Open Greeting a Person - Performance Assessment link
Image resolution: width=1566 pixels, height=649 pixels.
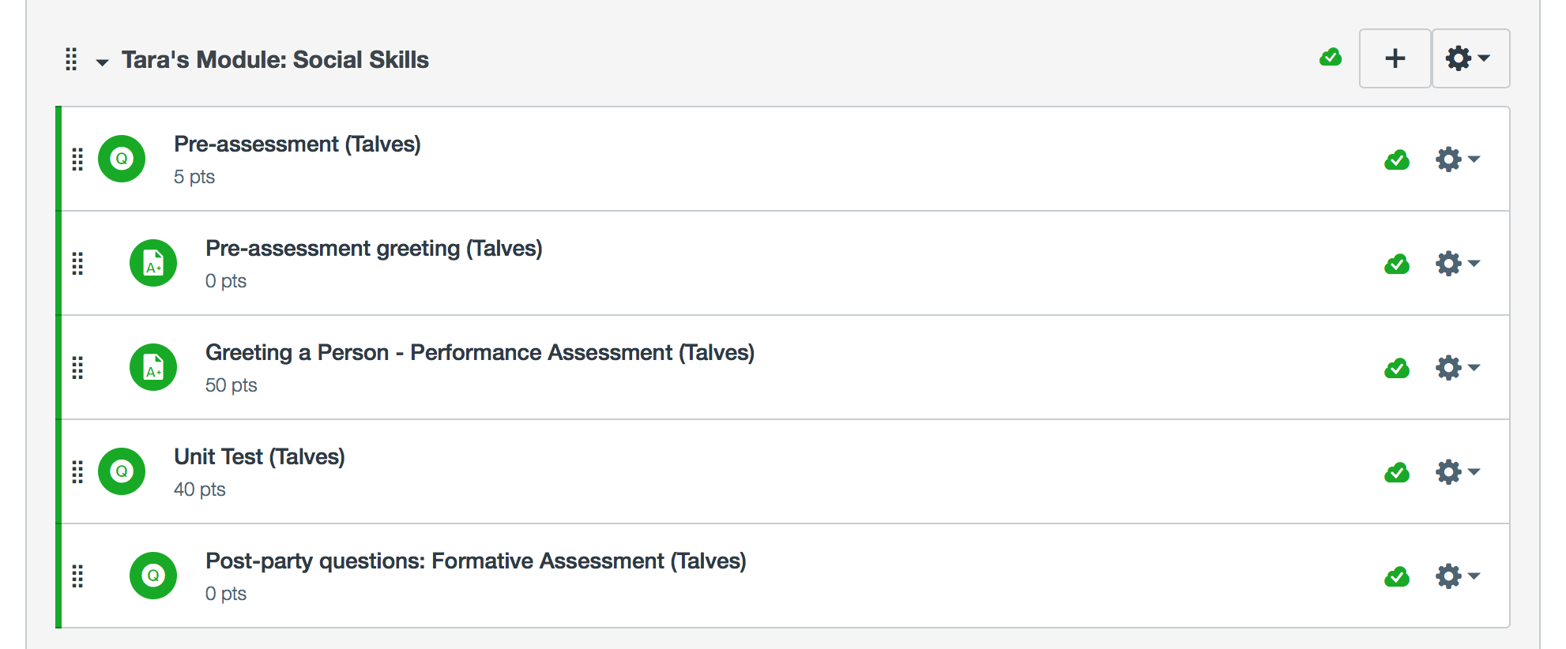coord(480,353)
